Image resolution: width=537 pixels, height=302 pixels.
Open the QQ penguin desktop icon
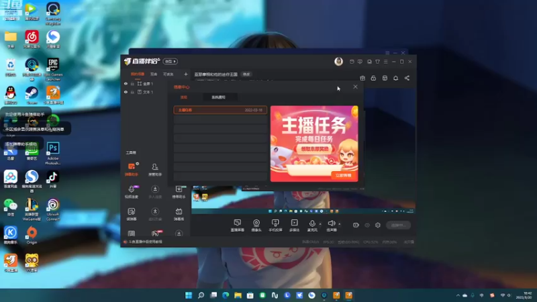click(11, 95)
